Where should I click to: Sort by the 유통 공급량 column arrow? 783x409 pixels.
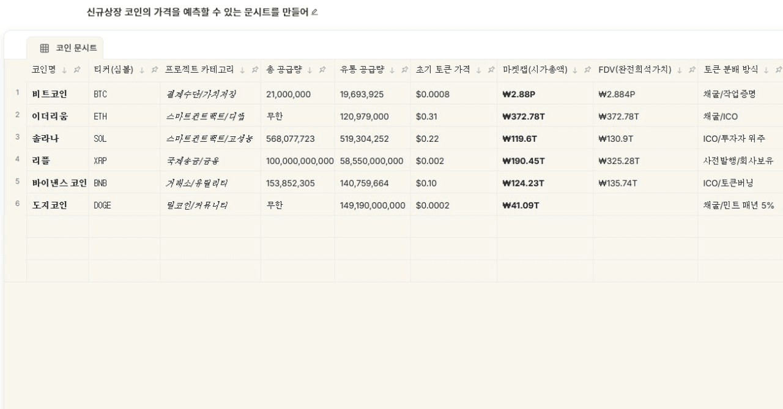point(392,70)
